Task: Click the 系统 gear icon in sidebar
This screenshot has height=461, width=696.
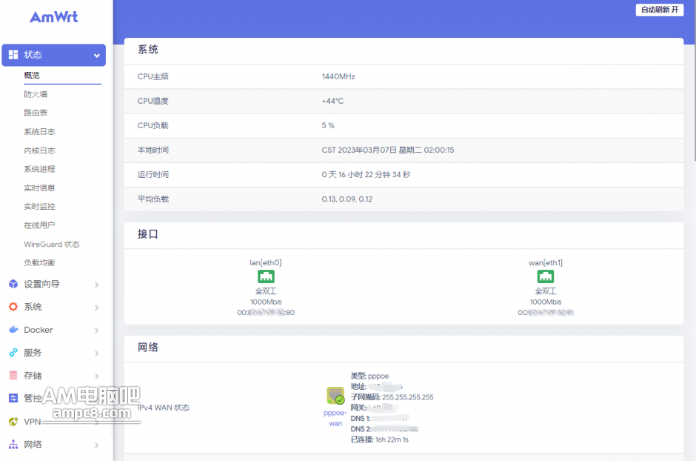Action: (x=13, y=307)
